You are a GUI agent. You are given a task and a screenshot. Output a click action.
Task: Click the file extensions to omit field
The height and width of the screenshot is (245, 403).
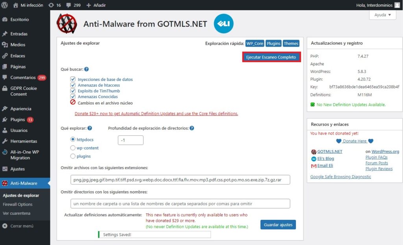point(180,180)
